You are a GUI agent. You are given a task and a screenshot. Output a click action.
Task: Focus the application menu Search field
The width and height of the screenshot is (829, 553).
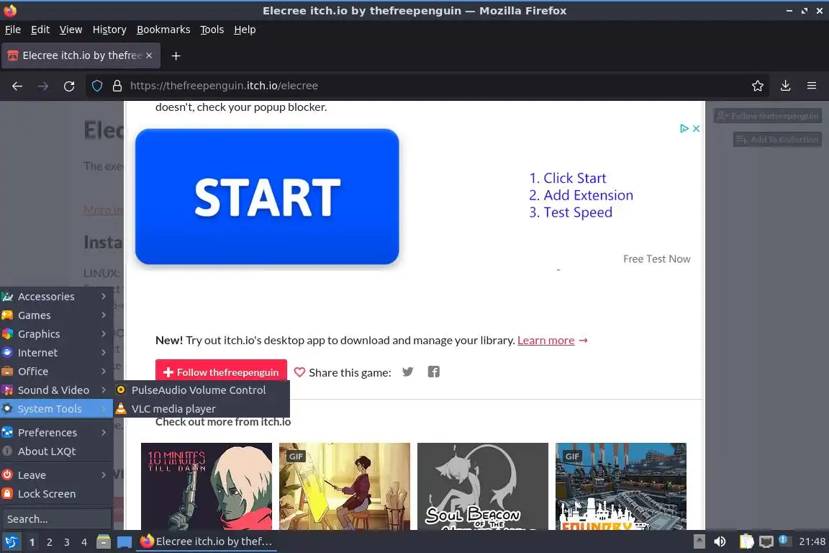56,519
